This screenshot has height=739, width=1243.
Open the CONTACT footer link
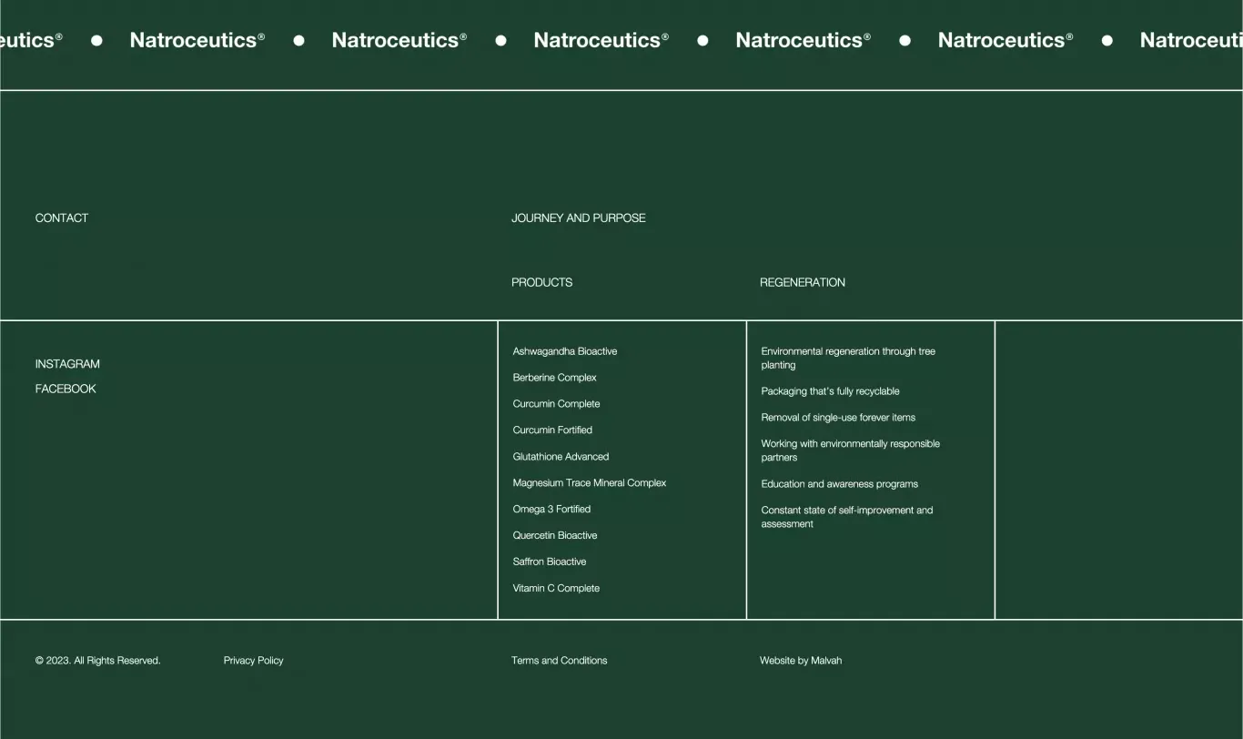(62, 218)
